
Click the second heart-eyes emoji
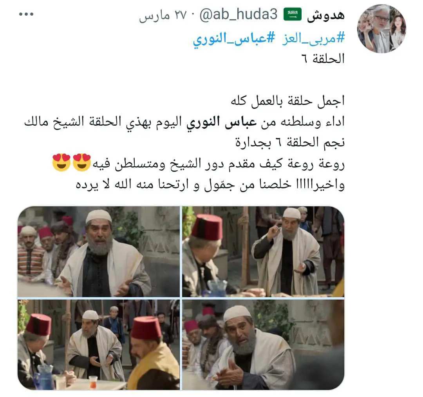[61, 162]
